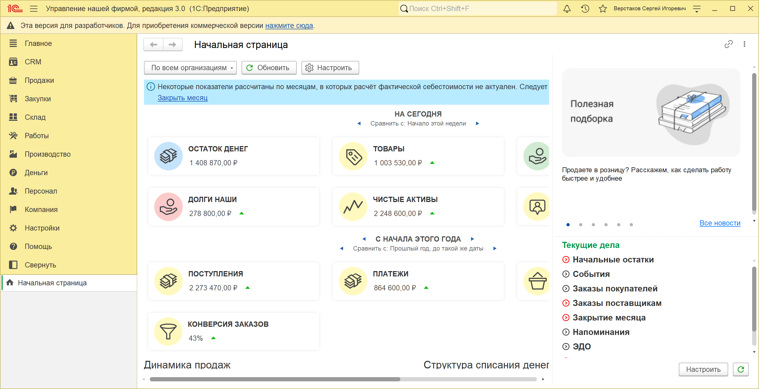This screenshot has width=759, height=389.
Task: Expand Заказы поставщикам in Текущие дела
Action: (566, 303)
